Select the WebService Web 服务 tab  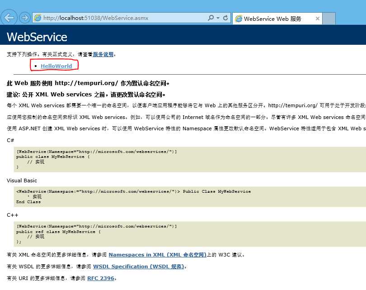pyautogui.click(x=277, y=19)
